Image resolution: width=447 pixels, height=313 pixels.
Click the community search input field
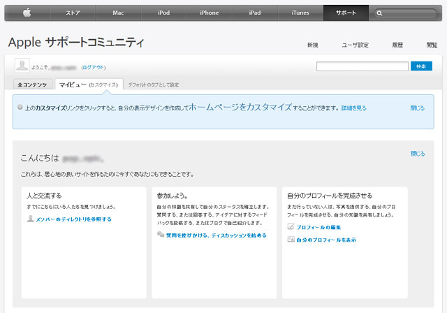coord(362,66)
